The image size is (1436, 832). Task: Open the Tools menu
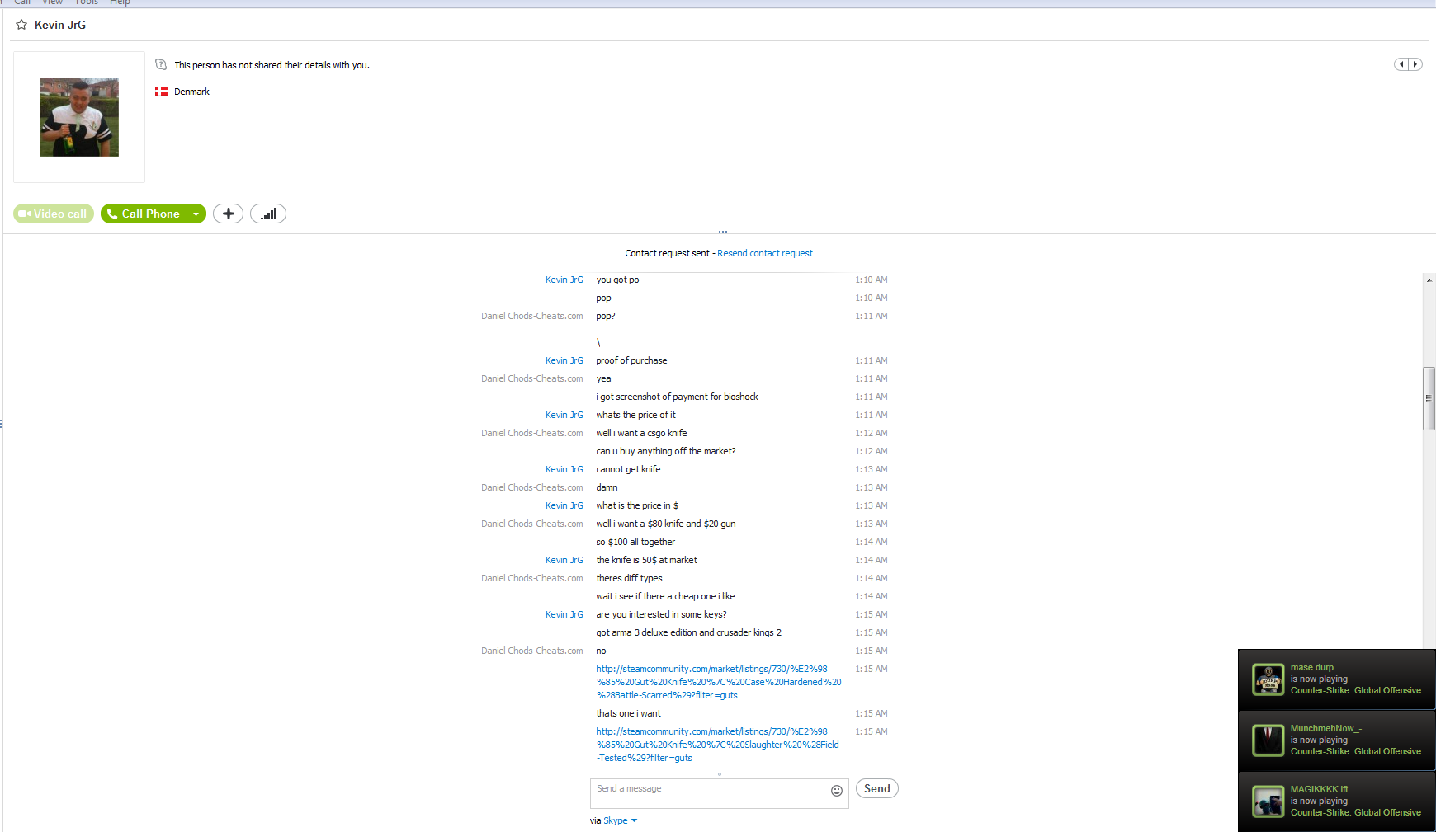tap(87, 2)
